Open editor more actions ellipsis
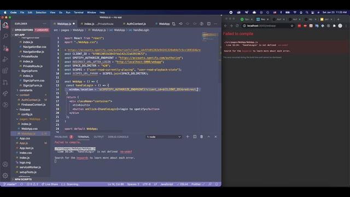350x197 pixels. pos(215,24)
